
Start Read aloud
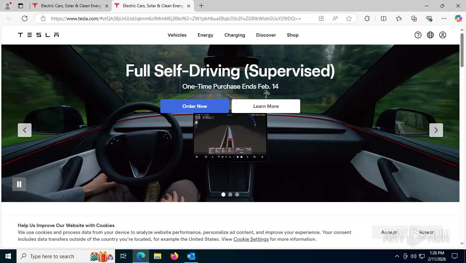[x=335, y=18]
